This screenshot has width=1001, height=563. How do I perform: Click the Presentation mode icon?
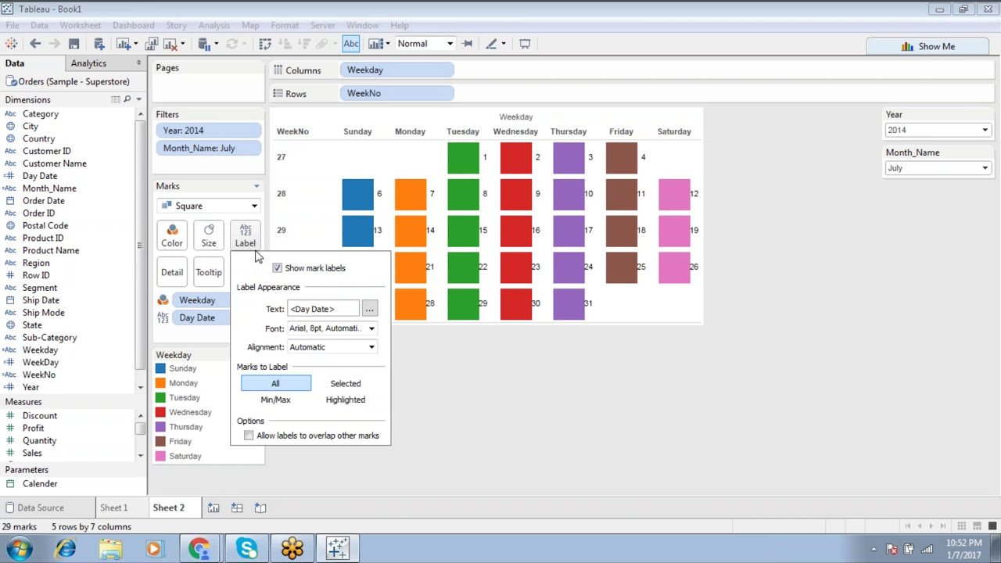pyautogui.click(x=525, y=44)
